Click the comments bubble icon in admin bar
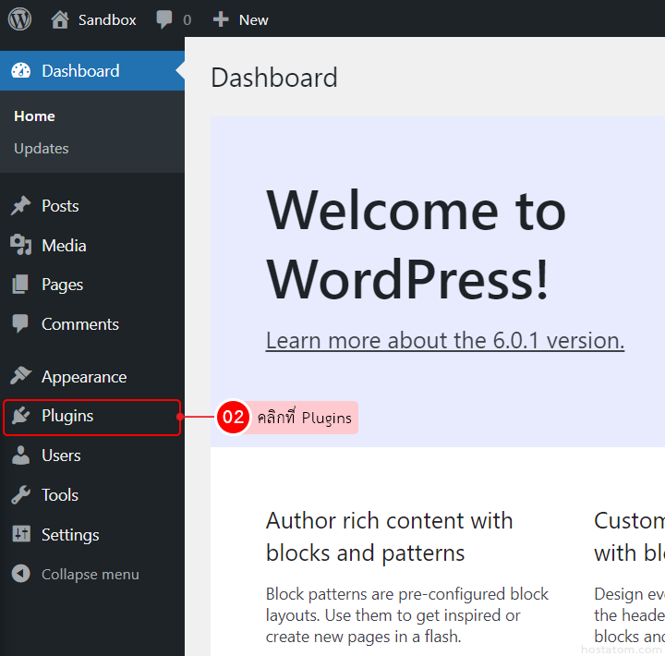 click(x=164, y=19)
